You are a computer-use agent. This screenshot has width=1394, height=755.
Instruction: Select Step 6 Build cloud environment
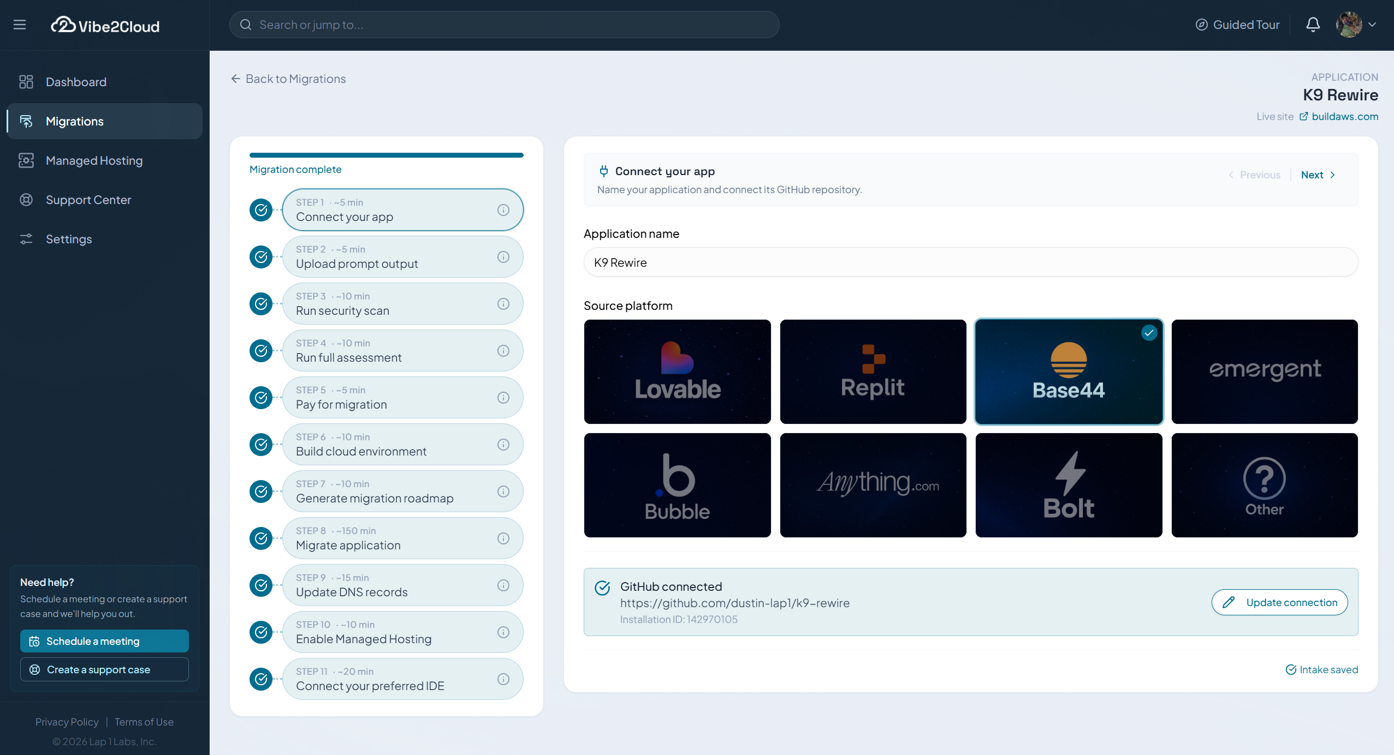(x=402, y=445)
